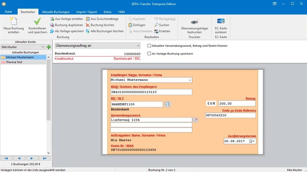The width and height of the screenshot is (307, 172).
Task: Click the Kopieren command
Action: 137,19
